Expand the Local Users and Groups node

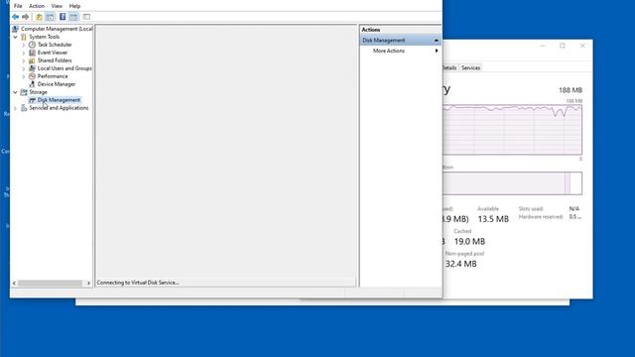(x=24, y=68)
